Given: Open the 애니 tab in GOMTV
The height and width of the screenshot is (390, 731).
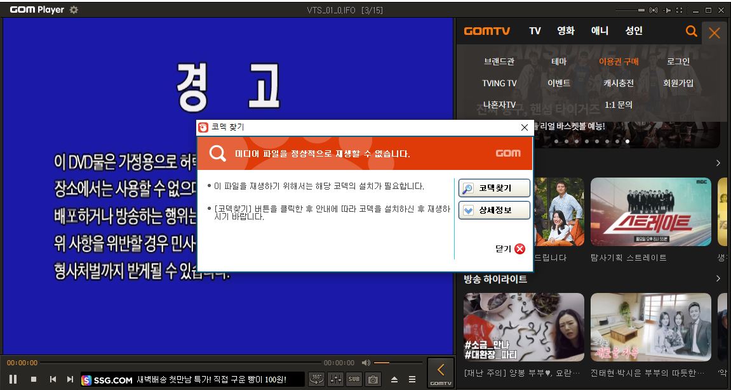Looking at the screenshot, I should (600, 30).
